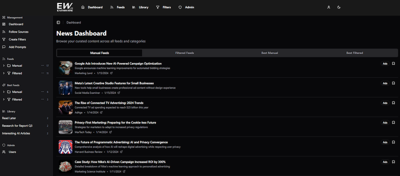Viewport: 400px width, 176px height.
Task: Open external link for Harvard Business Review article
Action: tap(121, 152)
